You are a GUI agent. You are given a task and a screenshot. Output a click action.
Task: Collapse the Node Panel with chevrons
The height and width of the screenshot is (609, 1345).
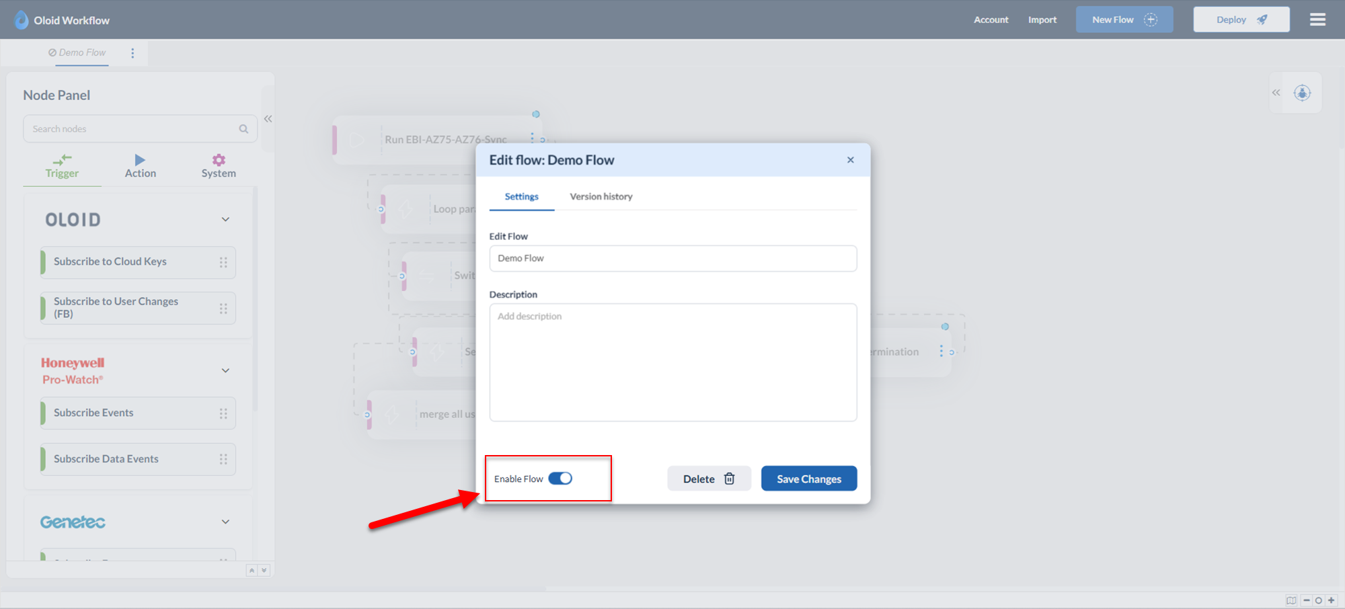268,119
